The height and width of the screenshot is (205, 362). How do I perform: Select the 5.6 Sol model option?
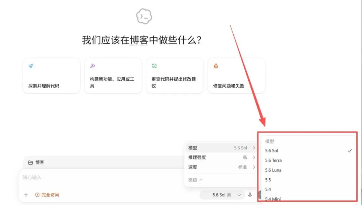[309, 150]
